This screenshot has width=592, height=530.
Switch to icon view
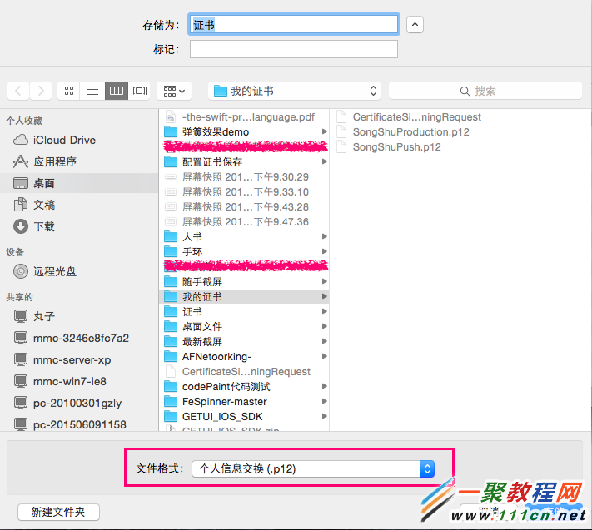point(69,91)
